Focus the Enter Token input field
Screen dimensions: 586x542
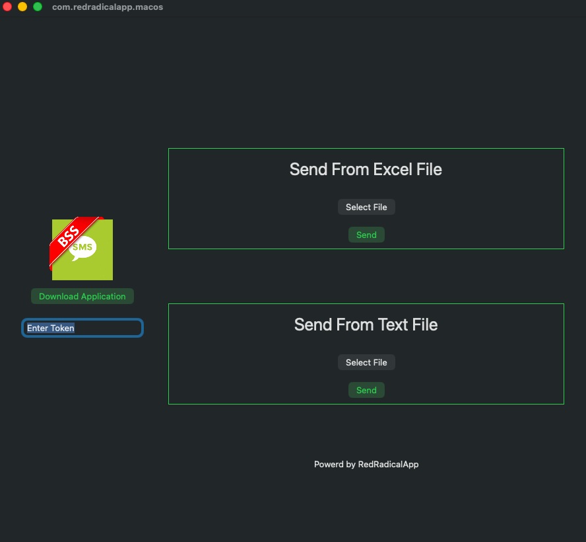coord(82,328)
